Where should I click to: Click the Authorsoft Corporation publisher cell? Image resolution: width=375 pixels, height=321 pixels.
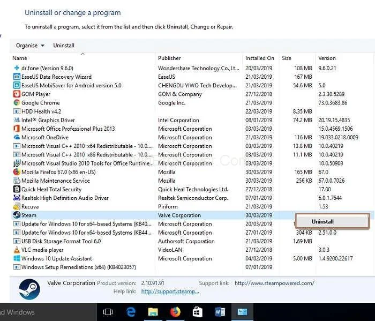point(186,241)
